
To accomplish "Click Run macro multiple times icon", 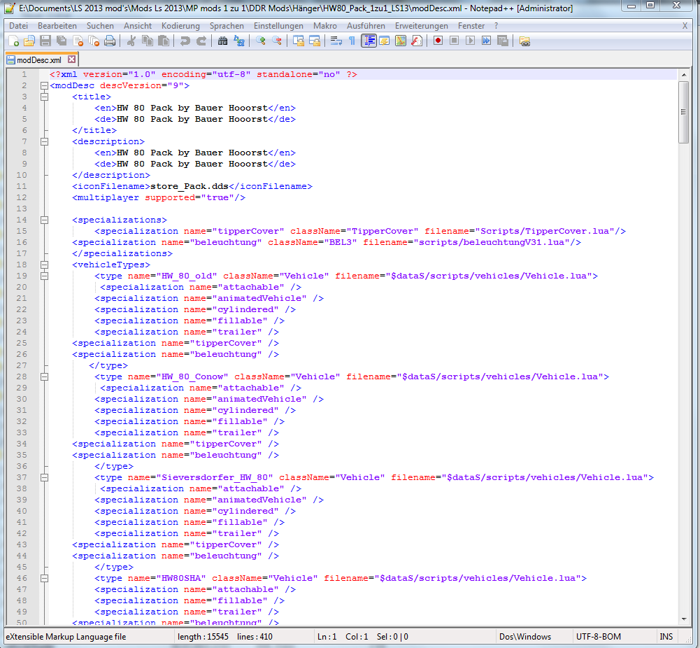I will click(x=486, y=41).
